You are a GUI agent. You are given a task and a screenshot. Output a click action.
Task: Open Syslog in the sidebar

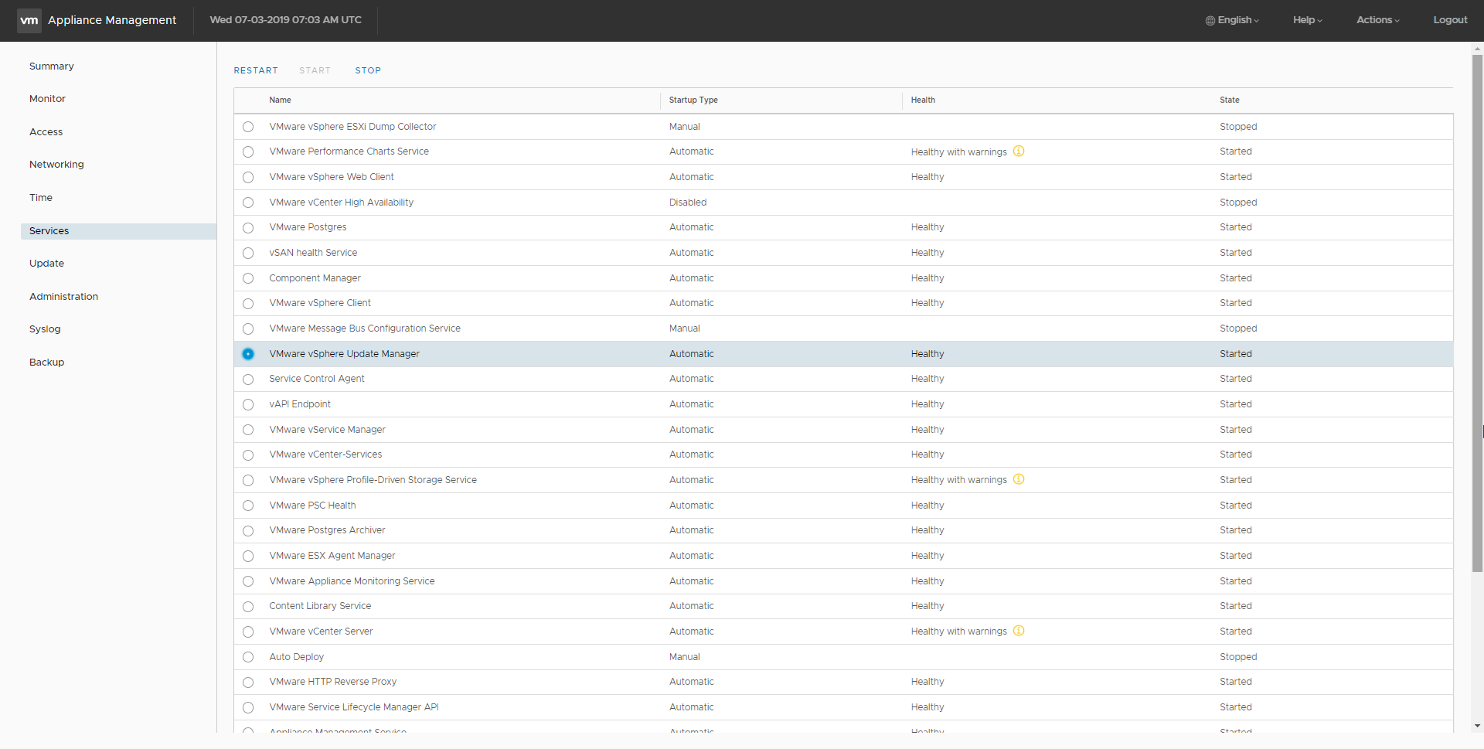[45, 329]
